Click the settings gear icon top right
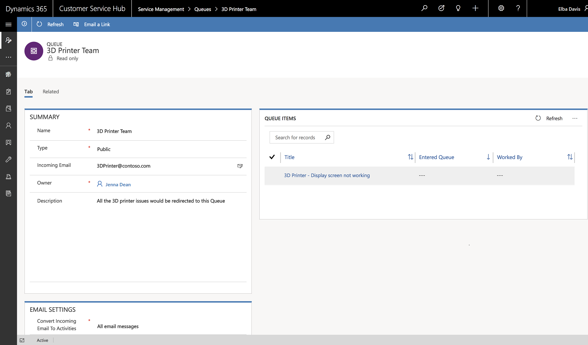This screenshot has width=588, height=345. coord(501,8)
